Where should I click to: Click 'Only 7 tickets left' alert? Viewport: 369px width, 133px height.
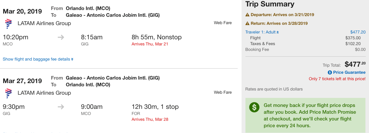[337, 79]
